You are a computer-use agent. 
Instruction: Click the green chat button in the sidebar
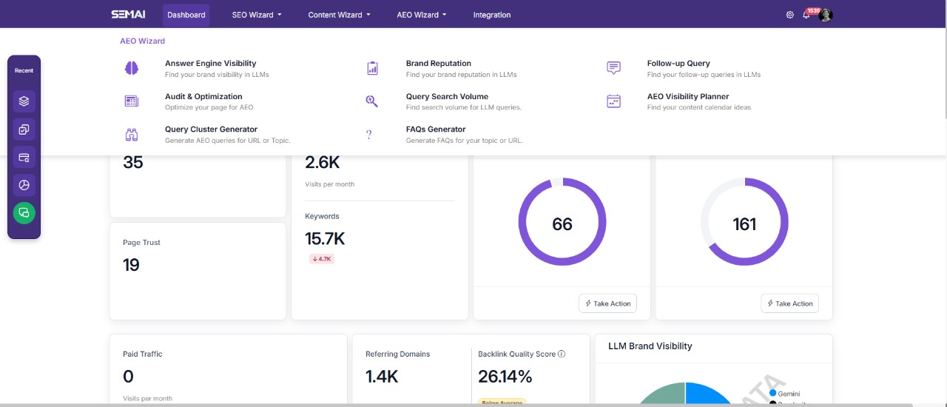(x=24, y=213)
